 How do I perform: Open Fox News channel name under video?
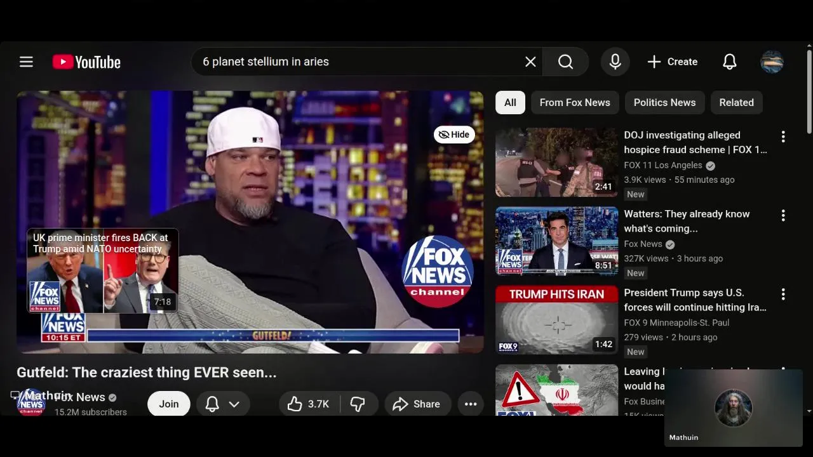(80, 397)
